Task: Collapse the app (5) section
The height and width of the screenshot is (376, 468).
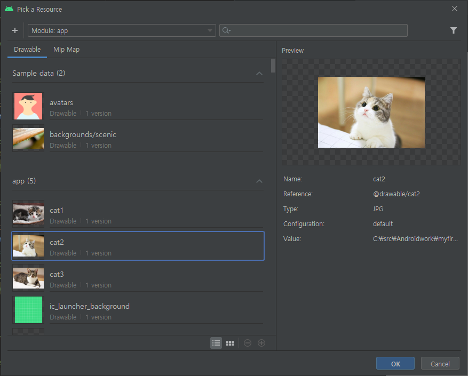Action: coord(259,181)
